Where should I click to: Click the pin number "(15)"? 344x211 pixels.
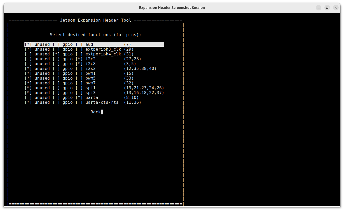pos(129,73)
